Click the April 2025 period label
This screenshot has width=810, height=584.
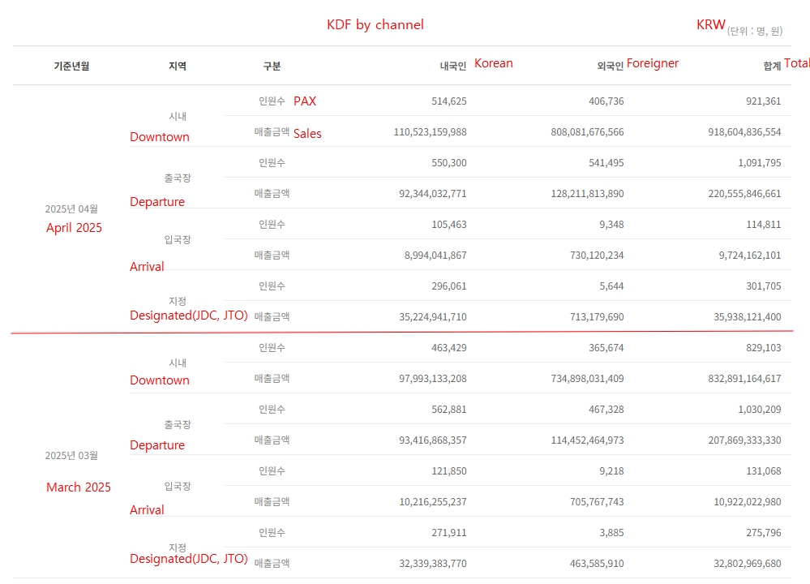74,228
